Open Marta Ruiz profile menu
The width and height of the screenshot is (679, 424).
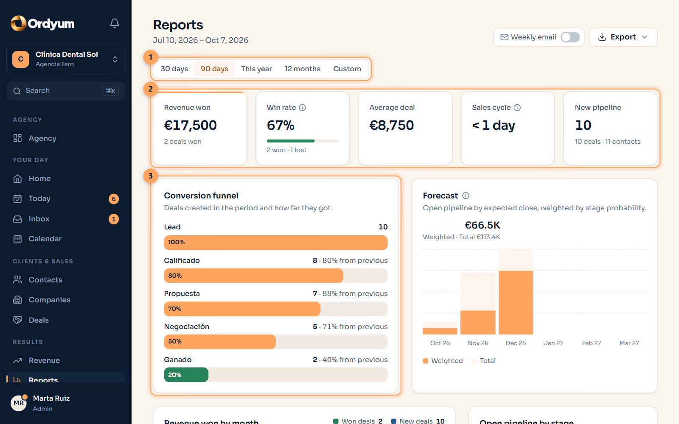[x=66, y=403]
